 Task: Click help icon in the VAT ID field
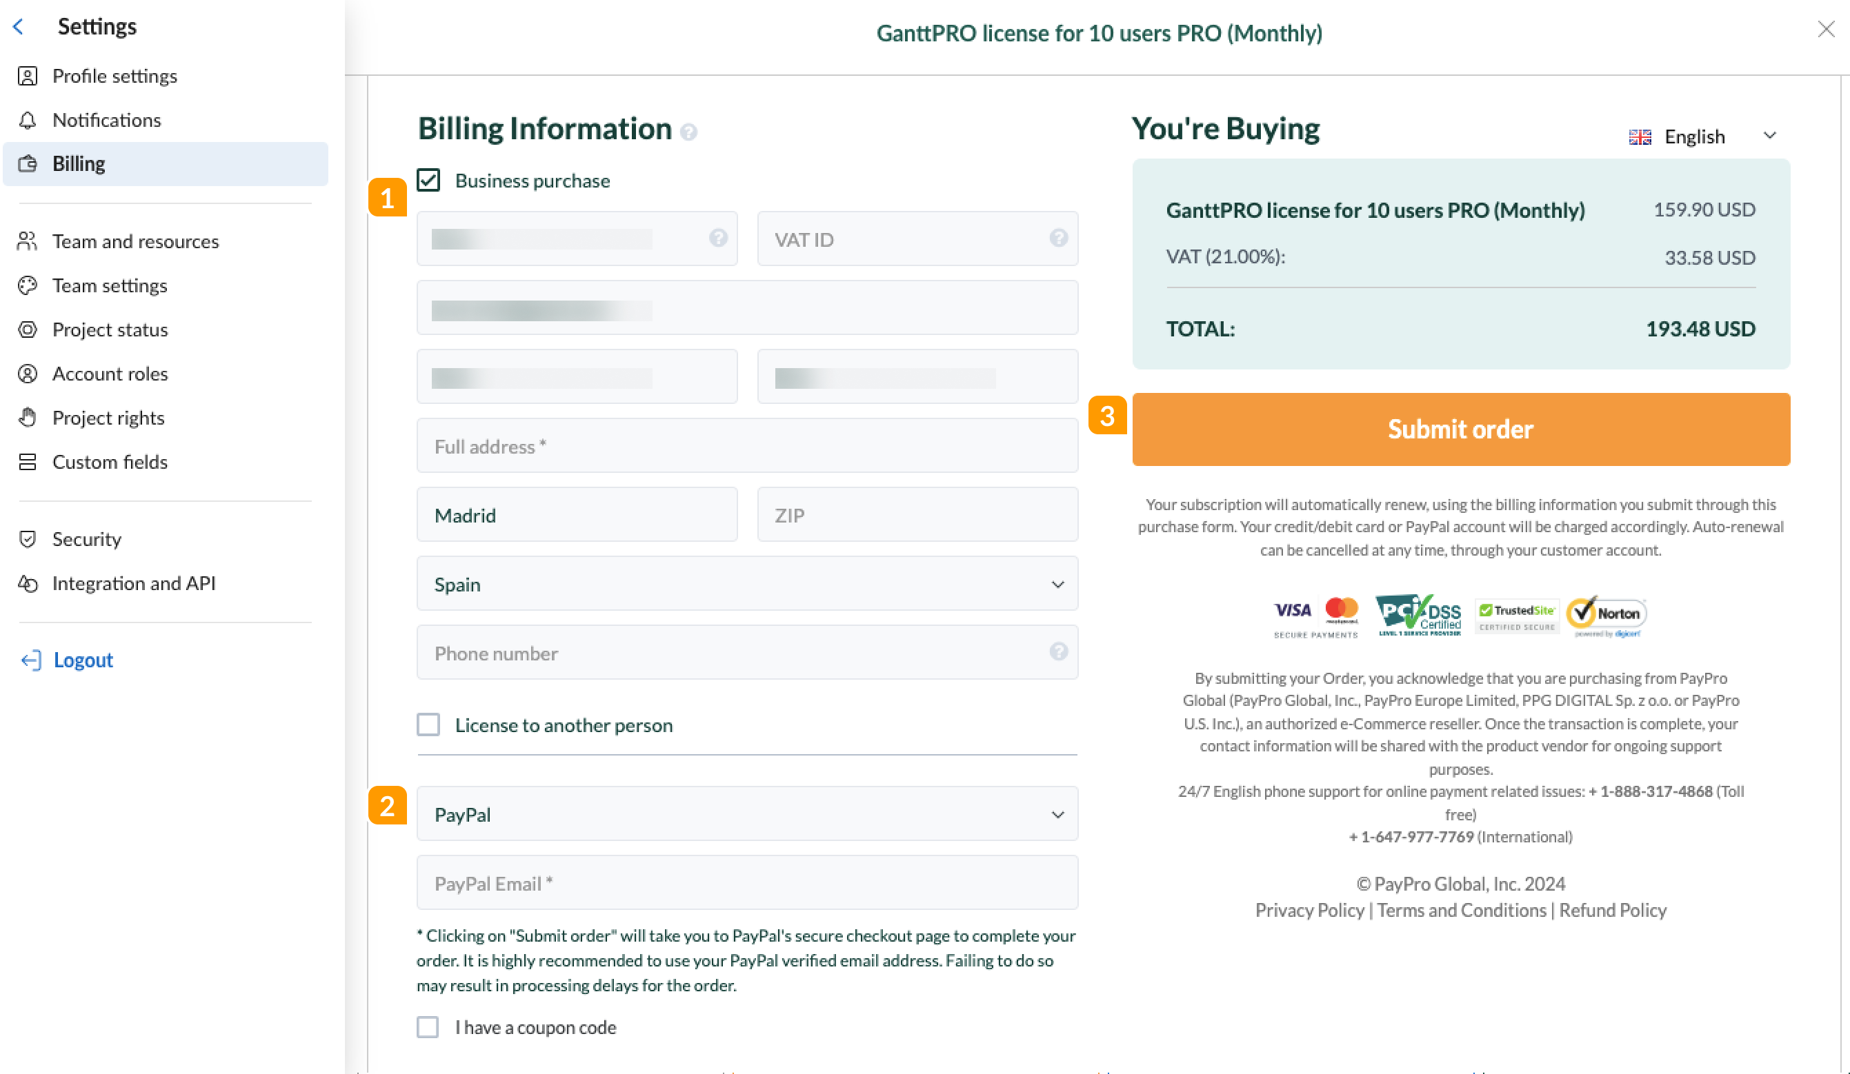(1058, 238)
